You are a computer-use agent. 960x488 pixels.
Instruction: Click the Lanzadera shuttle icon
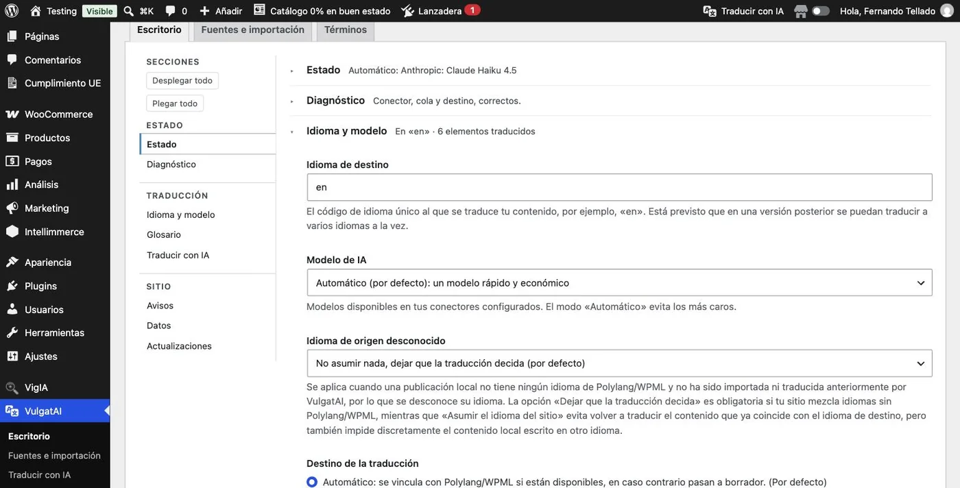pyautogui.click(x=407, y=11)
